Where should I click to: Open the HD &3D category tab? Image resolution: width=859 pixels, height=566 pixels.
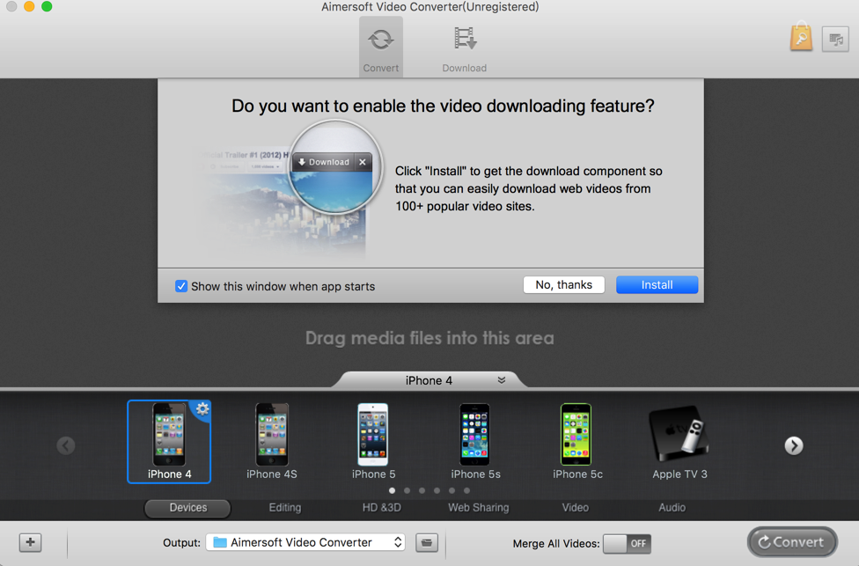click(x=382, y=508)
